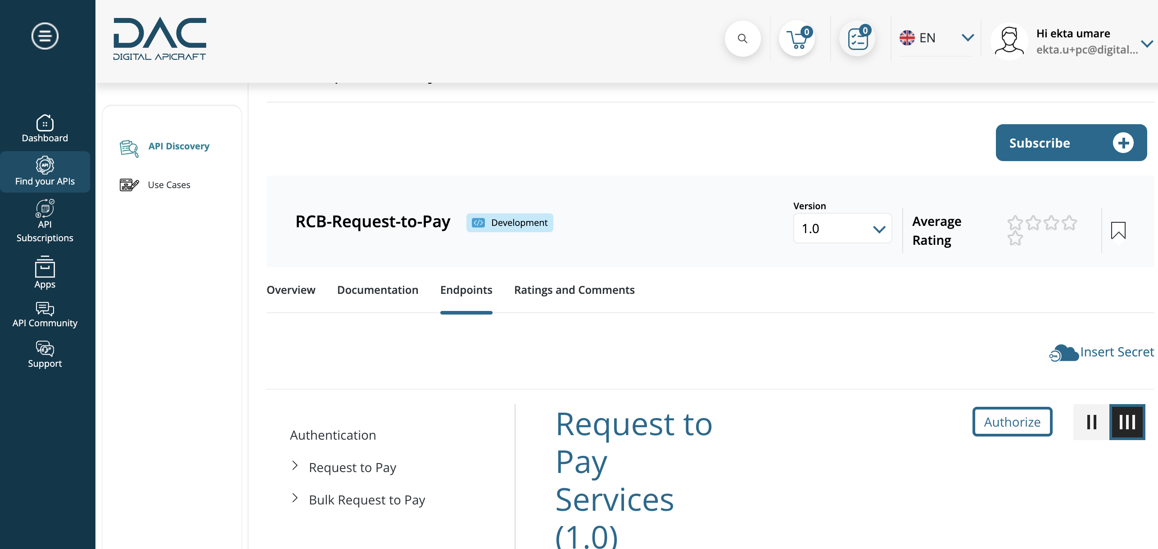1158x549 pixels.
Task: Bookmark the RCB-Request-to-Pay API
Action: point(1118,231)
